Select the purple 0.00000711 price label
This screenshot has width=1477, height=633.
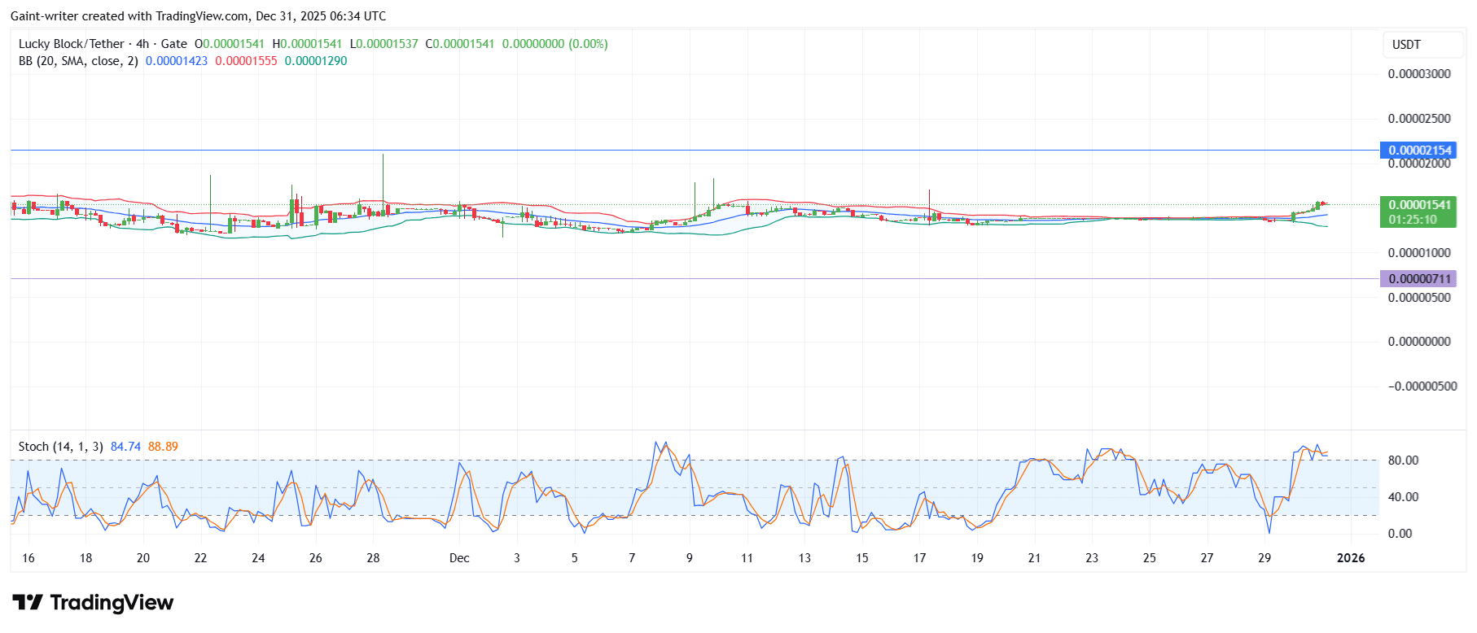(1419, 279)
